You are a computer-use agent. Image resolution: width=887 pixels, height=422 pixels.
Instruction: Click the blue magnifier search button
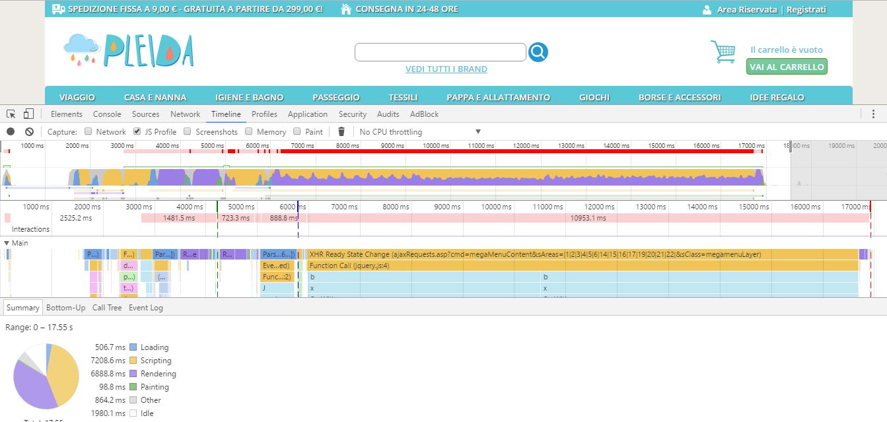pos(538,52)
